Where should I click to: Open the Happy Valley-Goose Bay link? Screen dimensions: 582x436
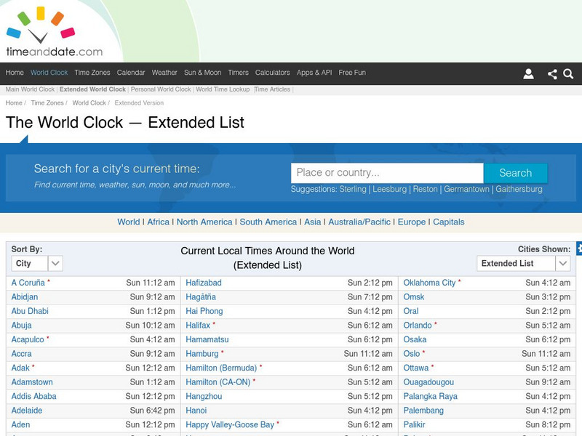pos(230,425)
